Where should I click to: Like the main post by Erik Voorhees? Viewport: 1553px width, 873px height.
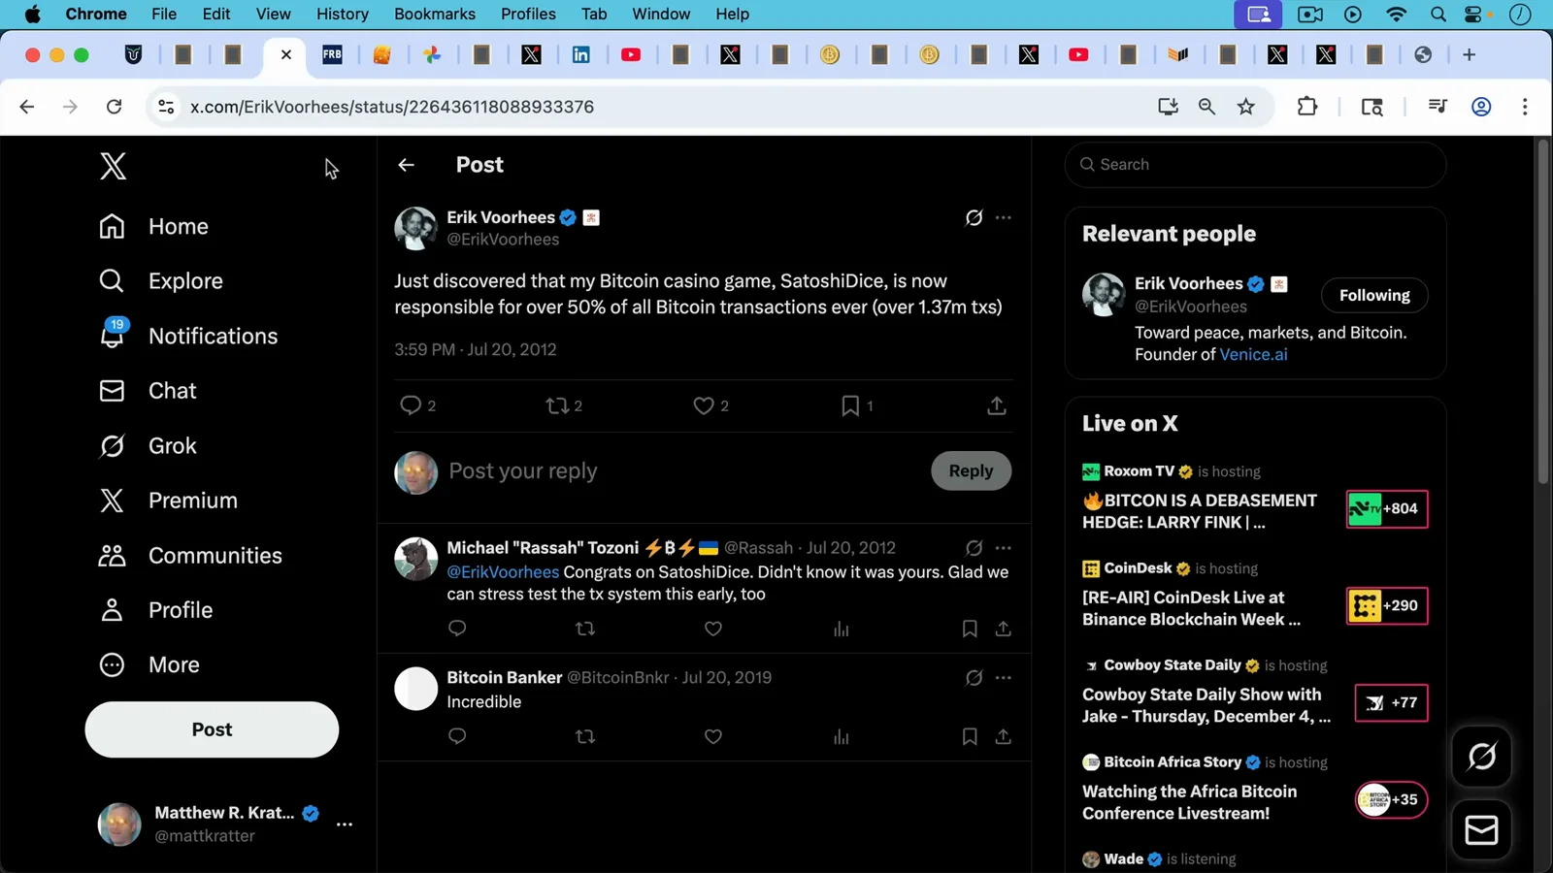pyautogui.click(x=704, y=405)
